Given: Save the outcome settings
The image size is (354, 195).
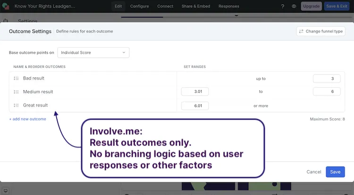Looking at the screenshot, I should [335, 172].
